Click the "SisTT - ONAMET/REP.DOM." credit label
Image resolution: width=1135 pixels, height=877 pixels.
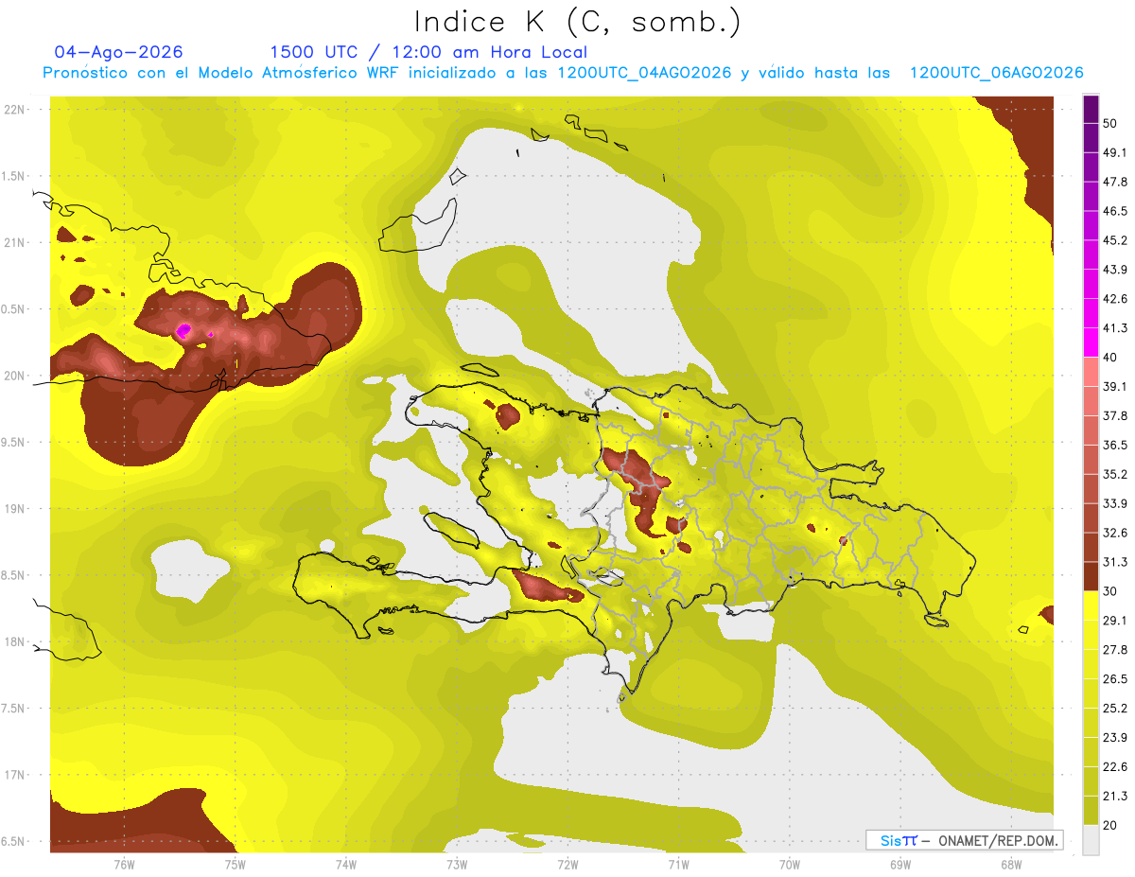[x=964, y=840]
